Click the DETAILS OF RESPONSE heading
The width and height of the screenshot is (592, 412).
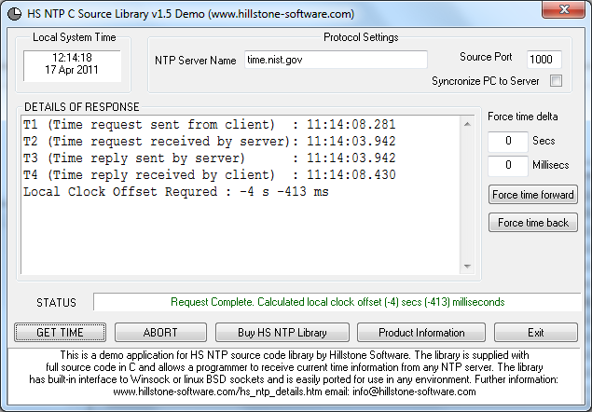[x=81, y=107]
